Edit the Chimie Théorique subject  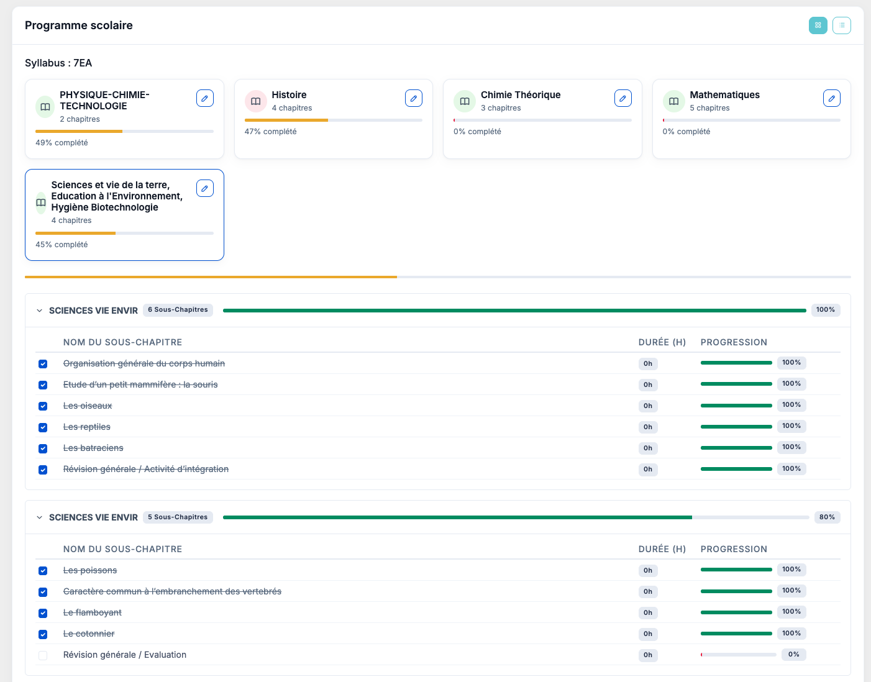point(622,98)
